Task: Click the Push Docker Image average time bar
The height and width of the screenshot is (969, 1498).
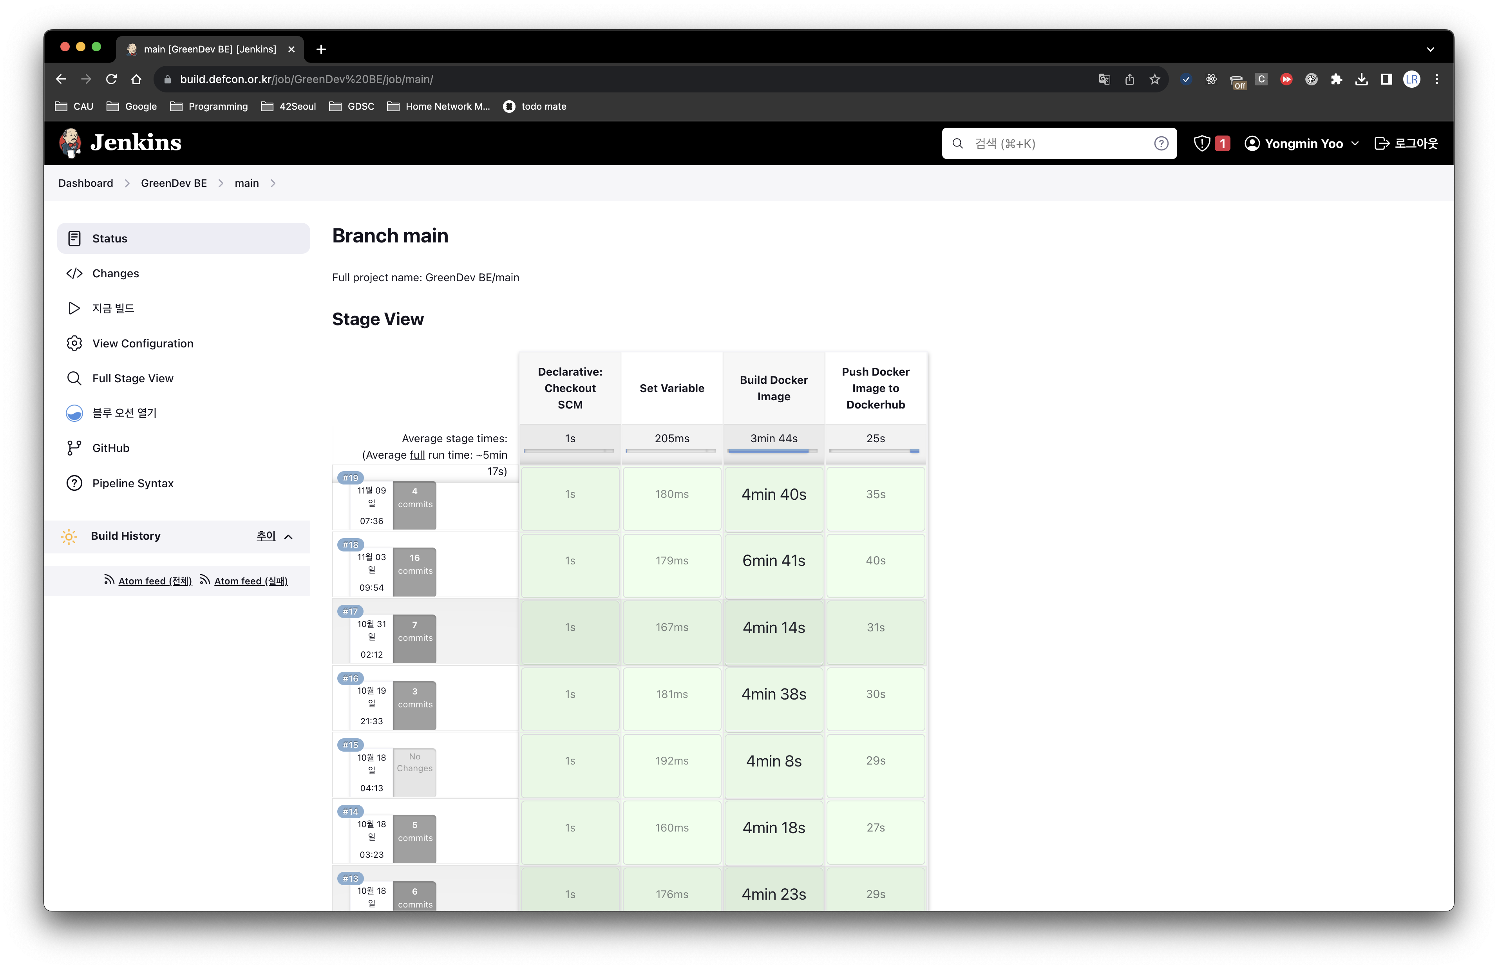Action: [x=875, y=451]
